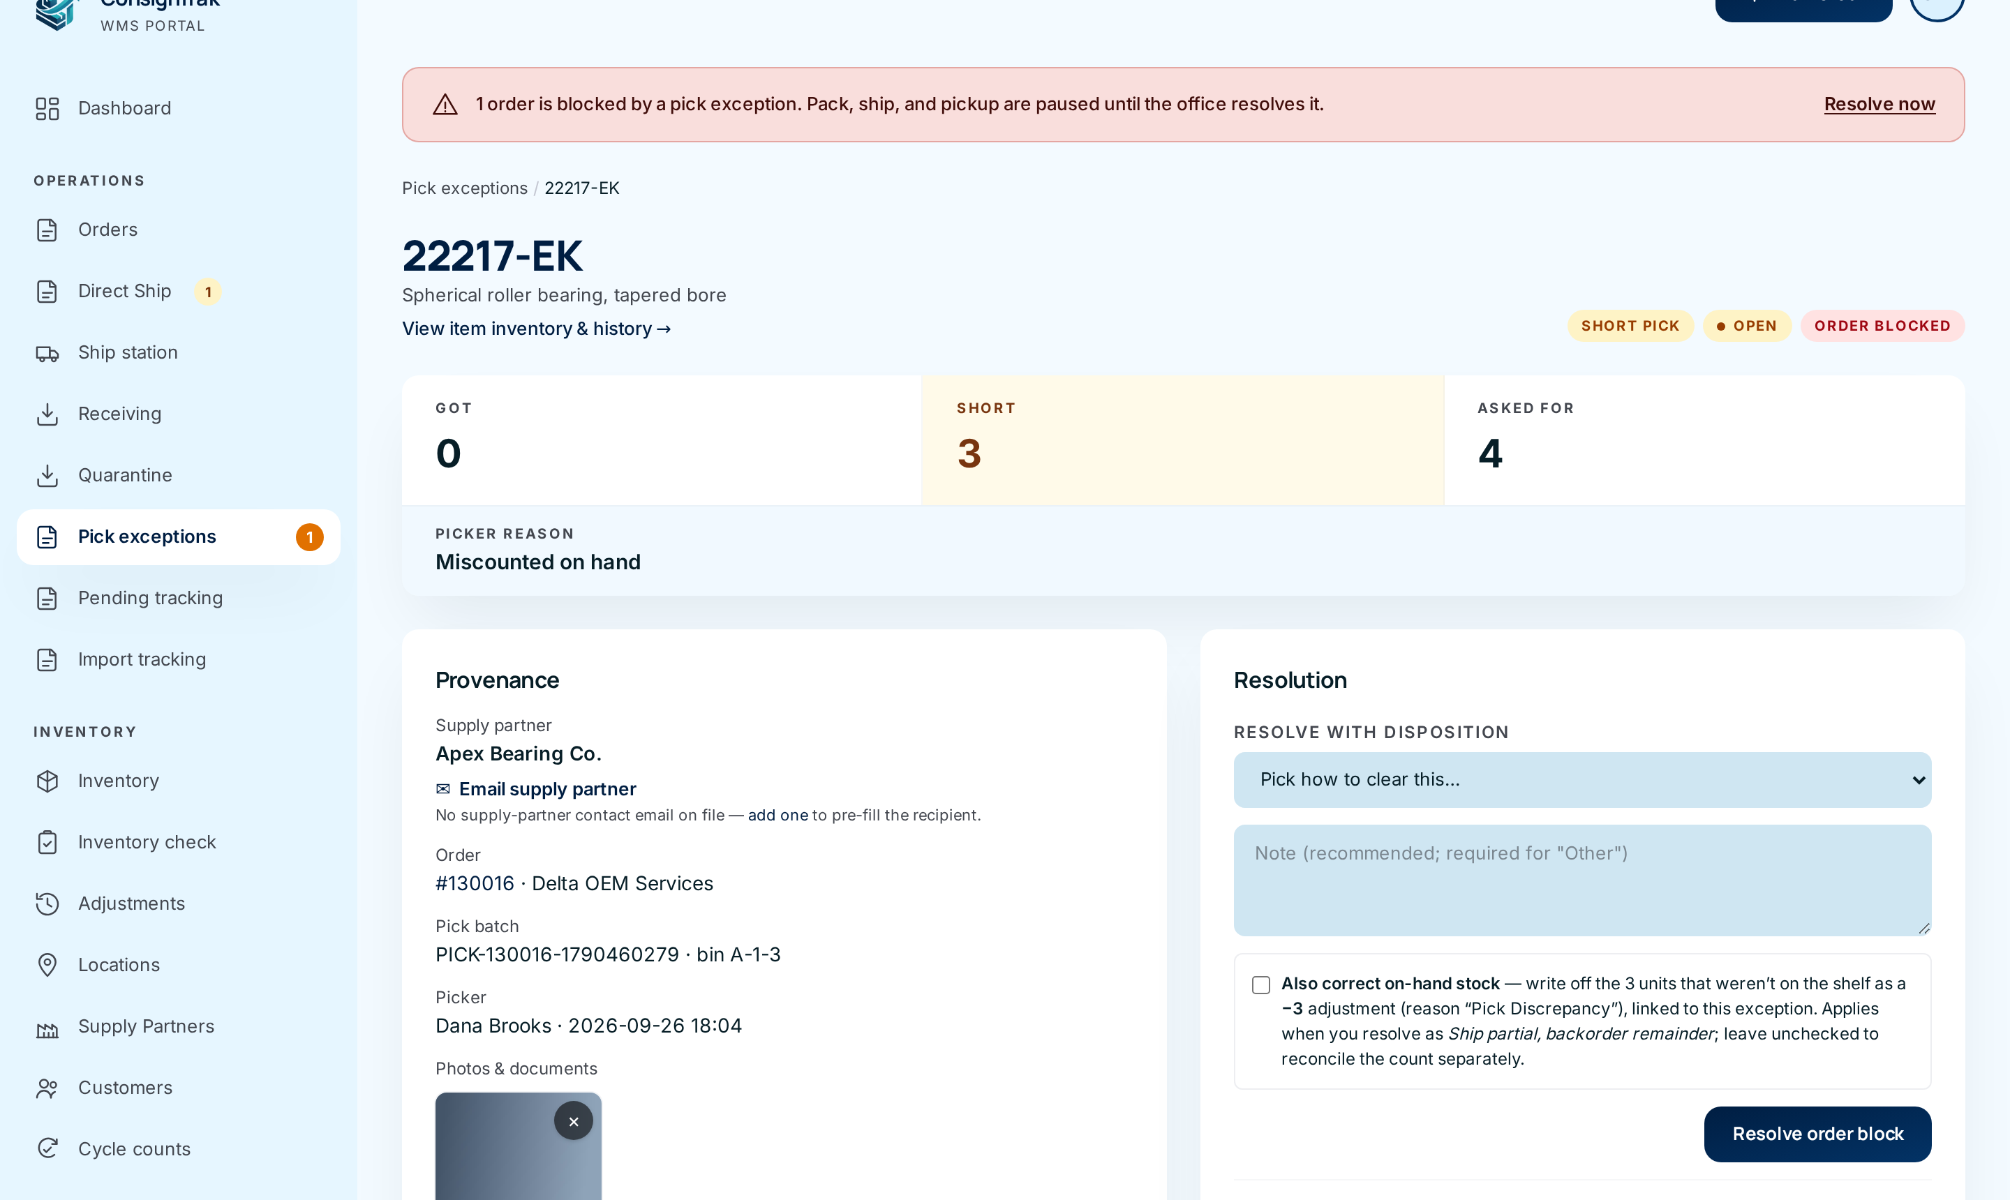The width and height of the screenshot is (2010, 1200).
Task: Remove the photo with its X button
Action: tap(574, 1122)
